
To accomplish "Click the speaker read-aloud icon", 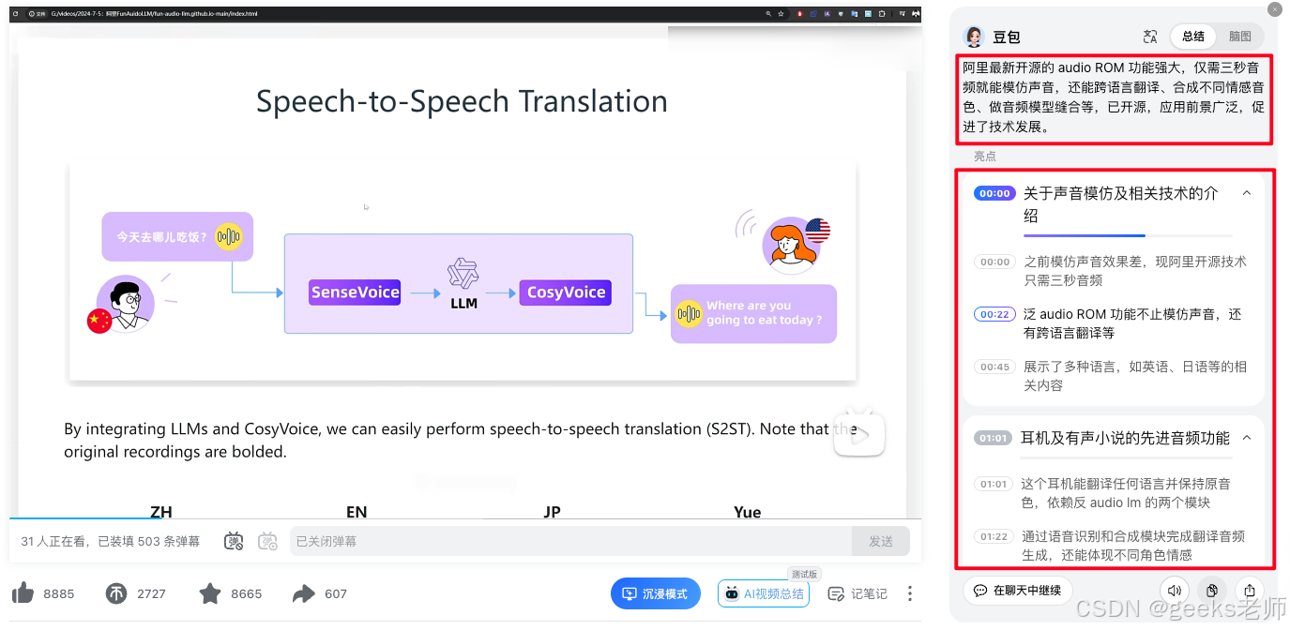I will [x=1173, y=591].
